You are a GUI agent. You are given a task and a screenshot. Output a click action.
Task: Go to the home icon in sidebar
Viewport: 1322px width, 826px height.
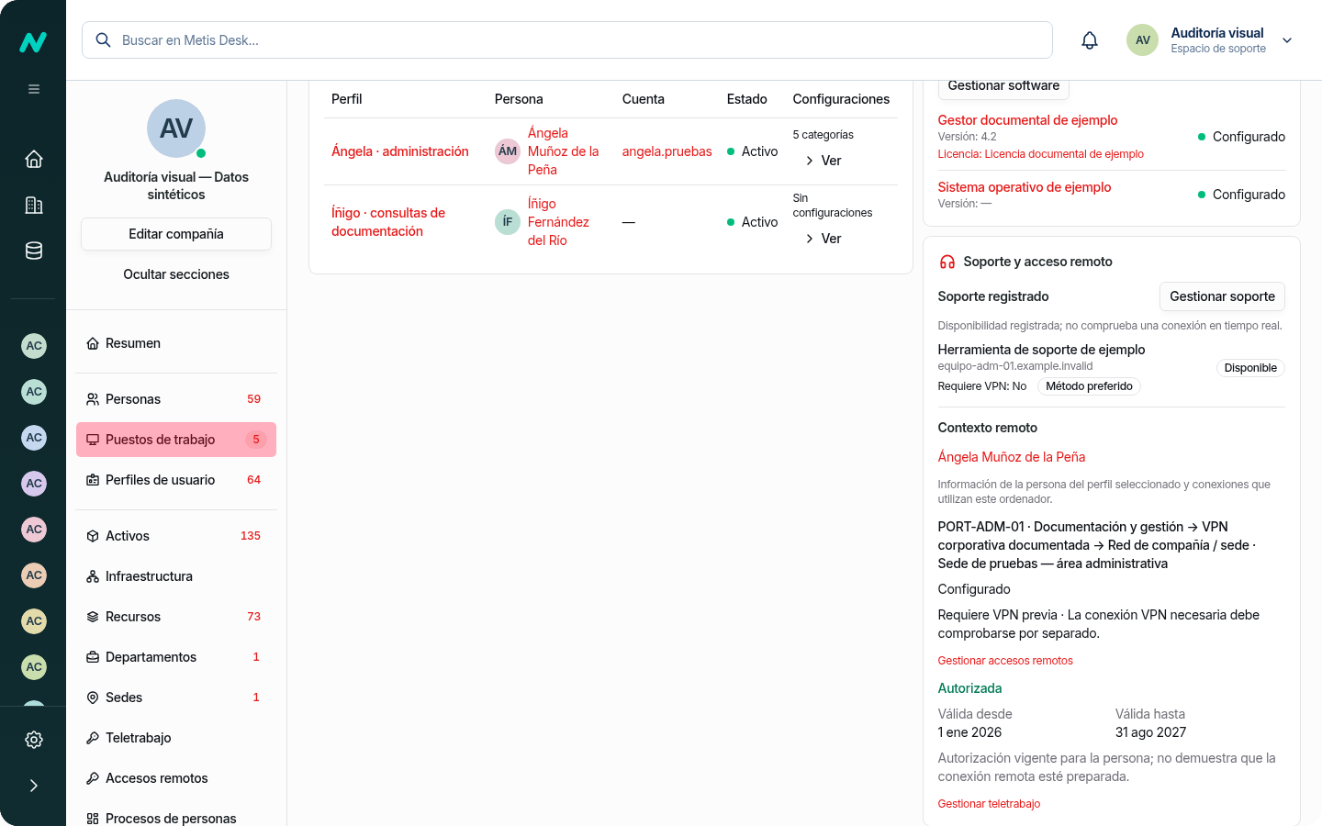tap(34, 159)
